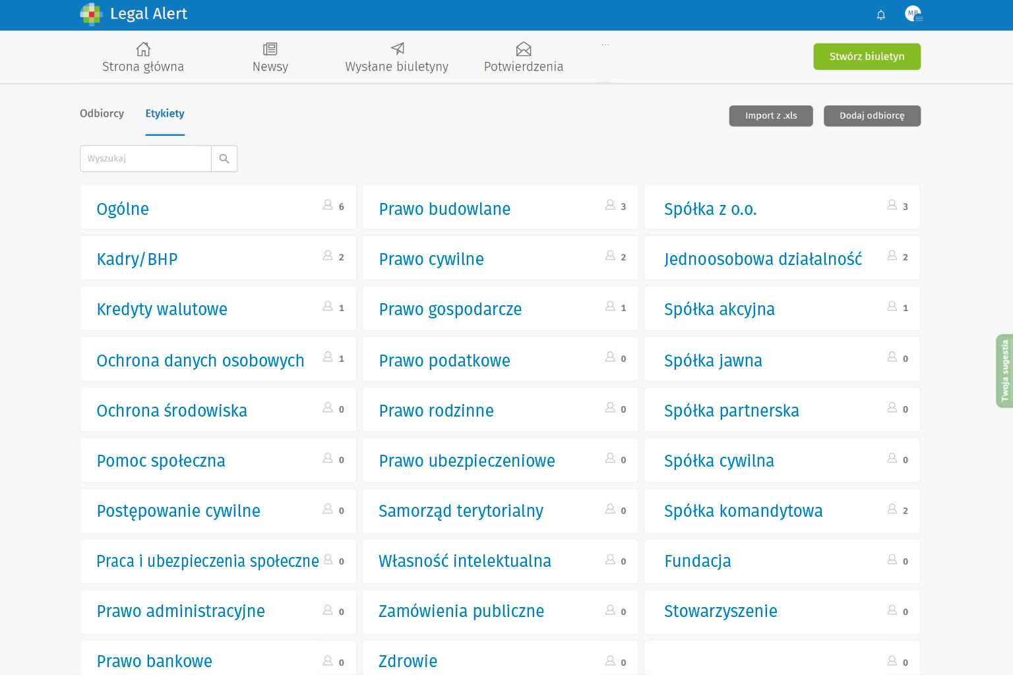
Task: Go to Wysłane biuletyny paper plane icon
Action: [x=397, y=49]
